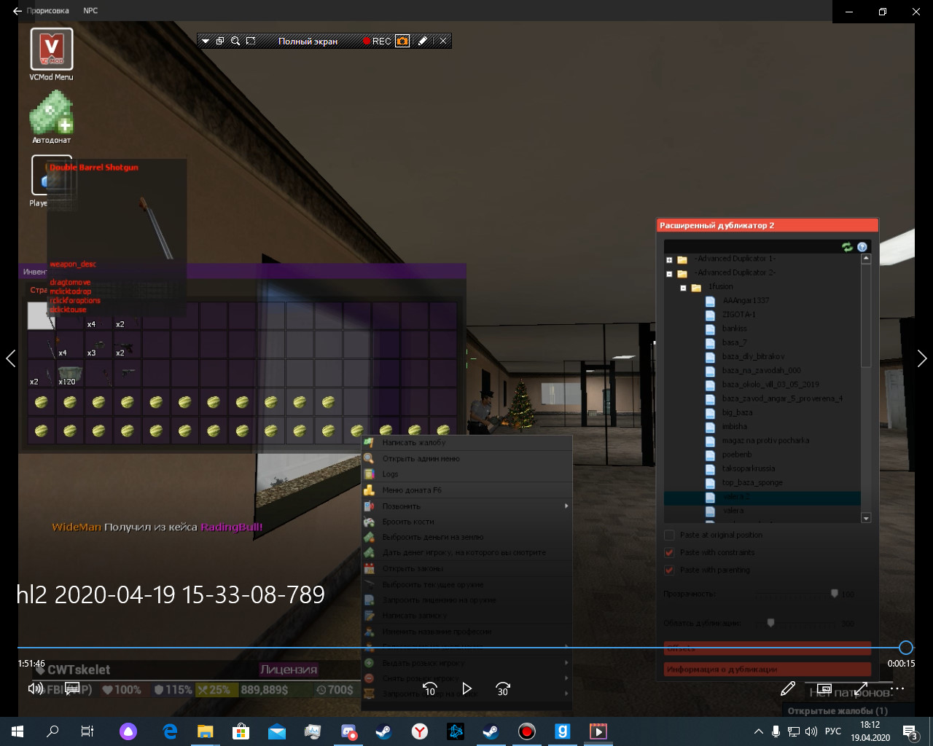Click the VCMod Menu icon
The width and height of the screenshot is (933, 746).
point(51,50)
